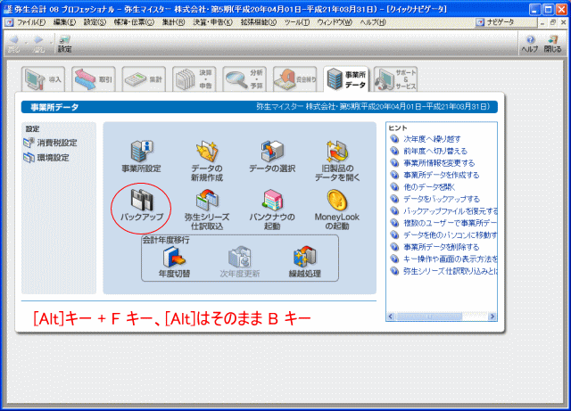This screenshot has height=411, width=571.
Task: Open the 年度切替 icon
Action: (175, 262)
